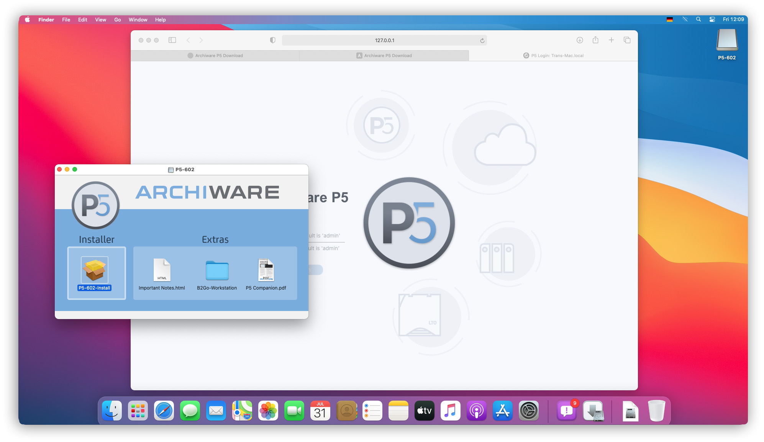This screenshot has width=764, height=442.
Task: Toggle the Safari sidebar button
Action: click(172, 40)
